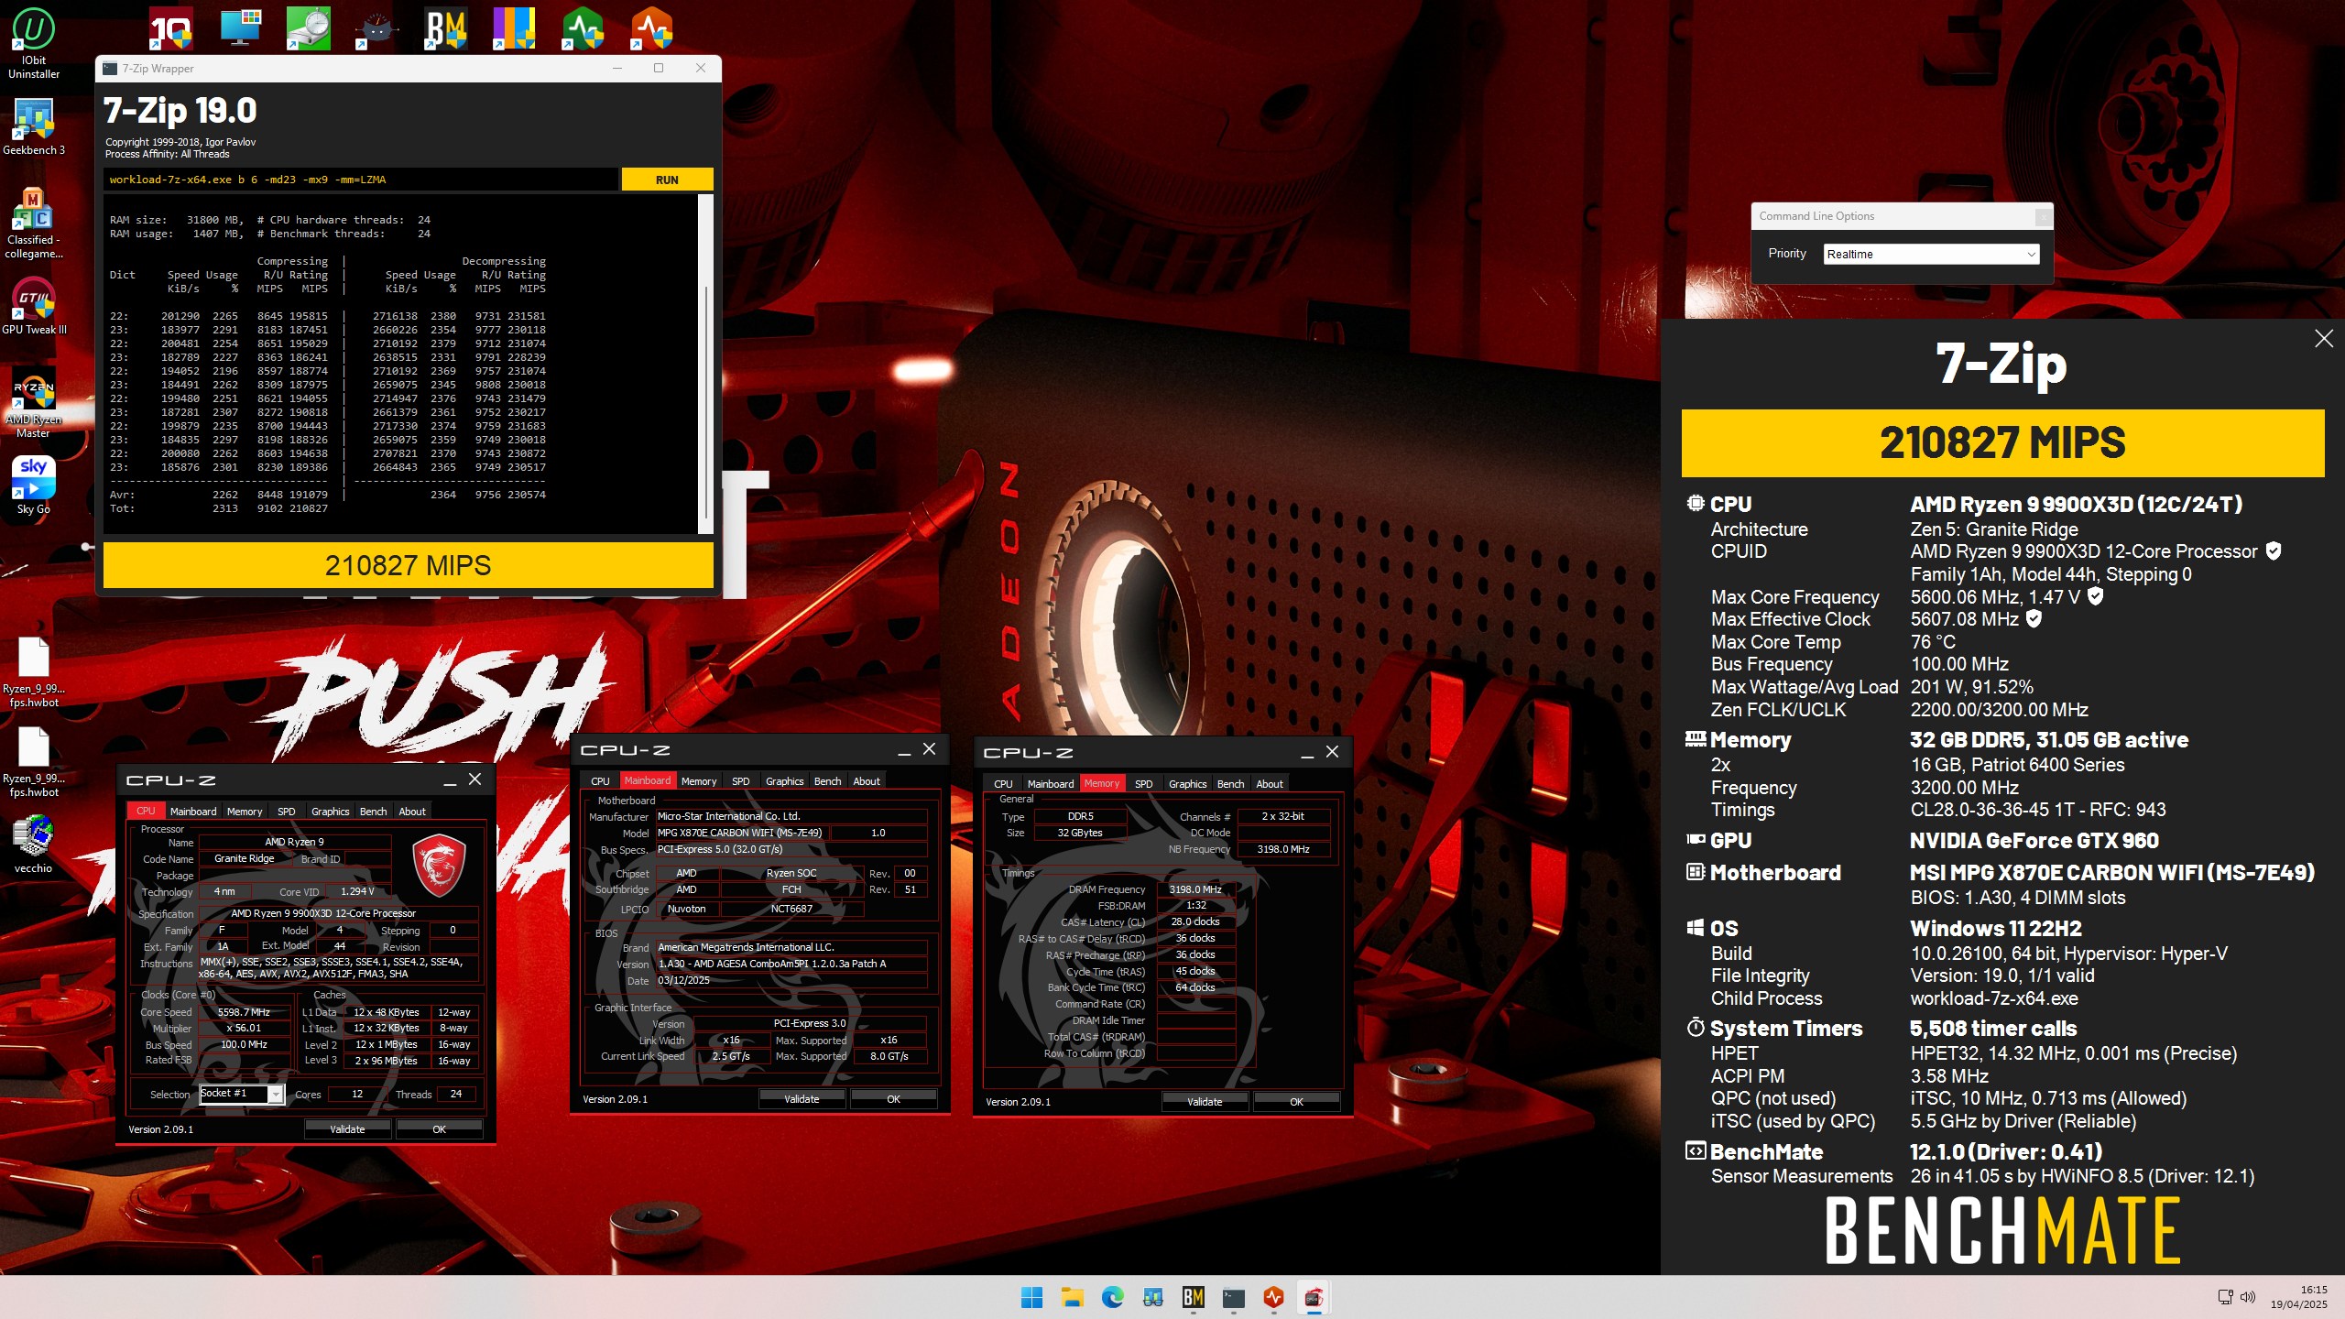This screenshot has width=2345, height=1319.
Task: Open the green disk stopwatch desktop shortcut
Action: coord(309,29)
